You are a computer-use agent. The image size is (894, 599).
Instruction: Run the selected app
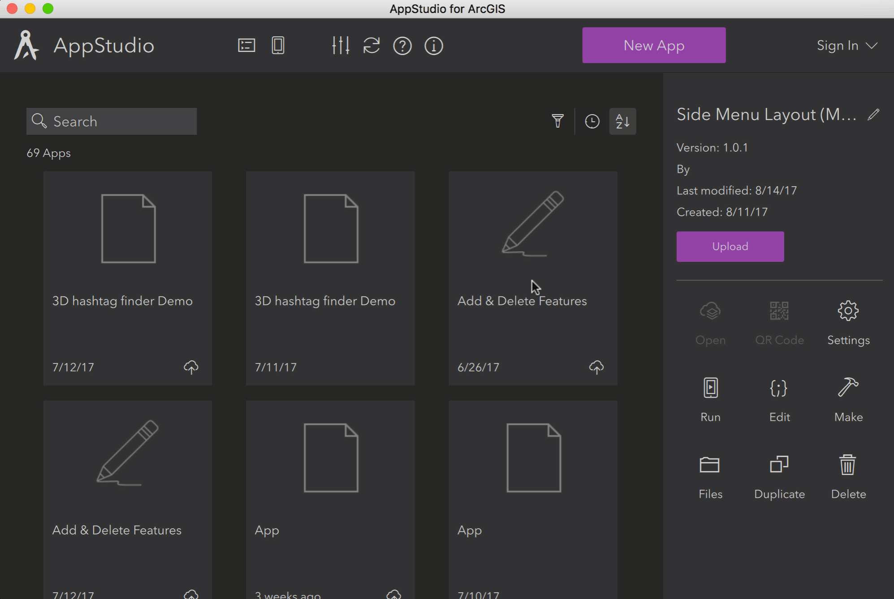pos(710,398)
